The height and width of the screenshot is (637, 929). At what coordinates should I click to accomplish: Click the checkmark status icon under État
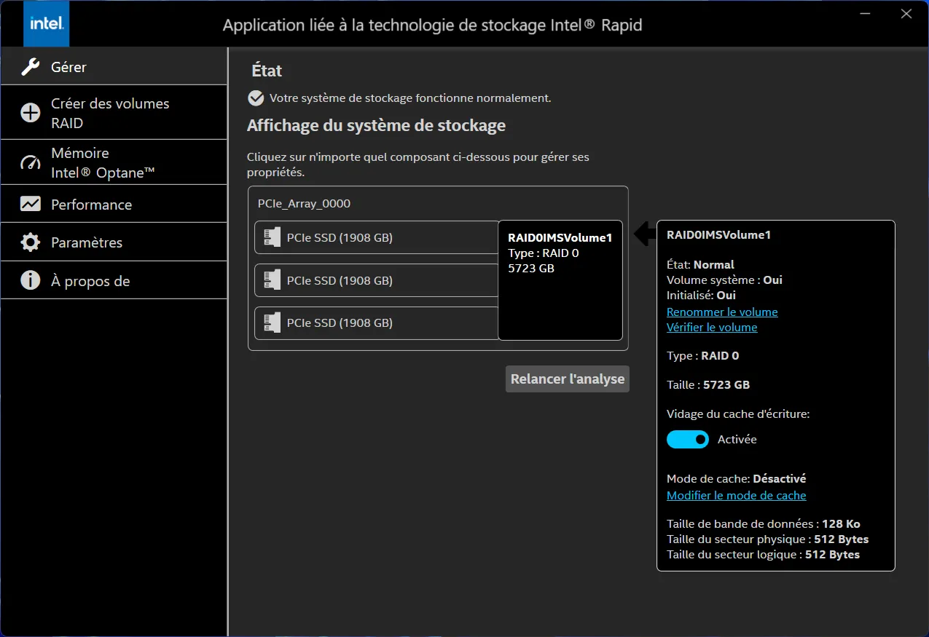[256, 98]
